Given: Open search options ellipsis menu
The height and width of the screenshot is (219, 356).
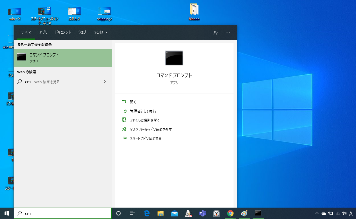Looking at the screenshot, I should (228, 32).
